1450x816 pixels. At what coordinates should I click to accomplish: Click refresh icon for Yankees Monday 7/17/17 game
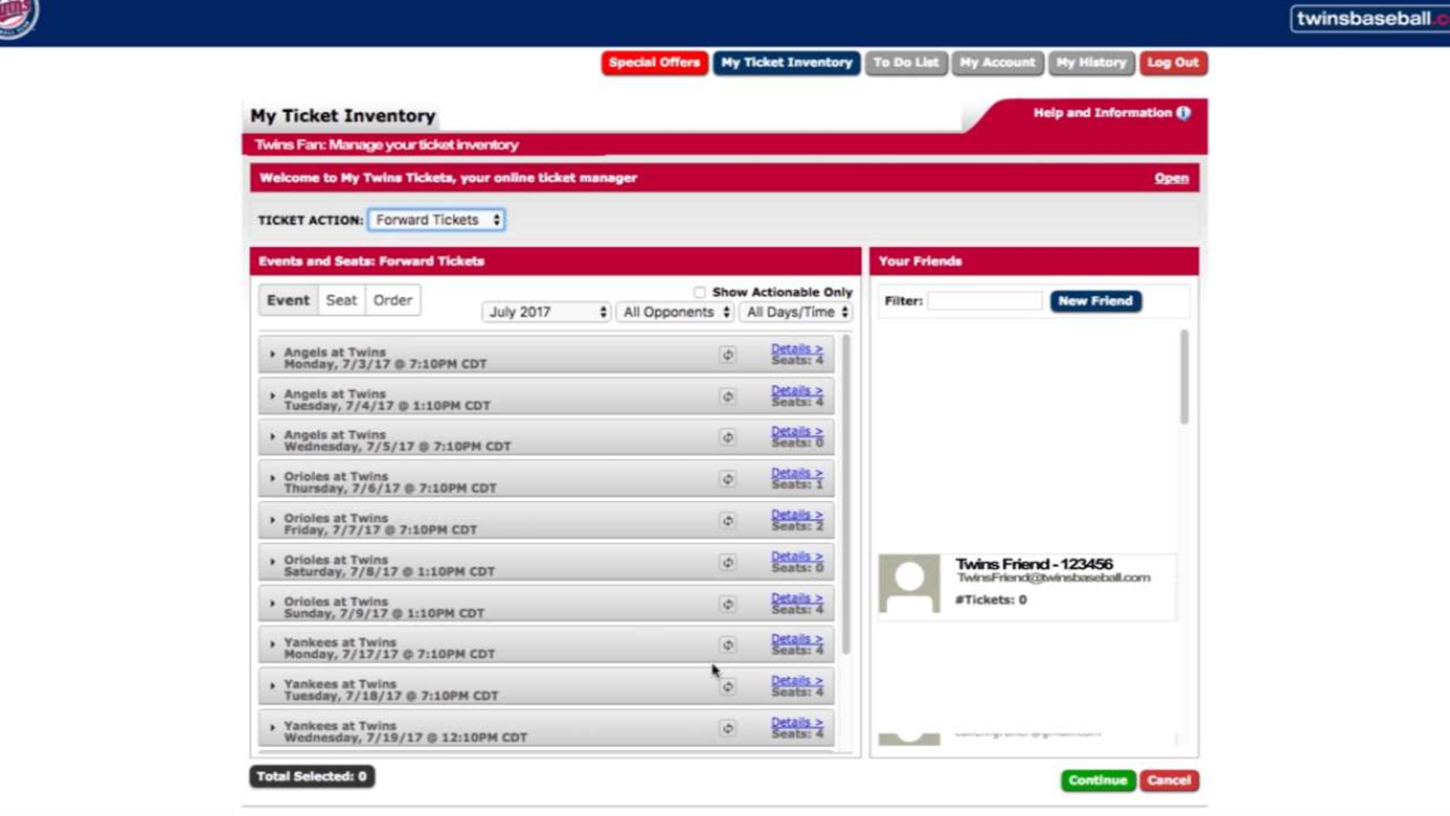click(727, 645)
